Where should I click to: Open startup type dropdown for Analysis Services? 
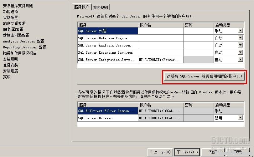[x=241, y=45]
